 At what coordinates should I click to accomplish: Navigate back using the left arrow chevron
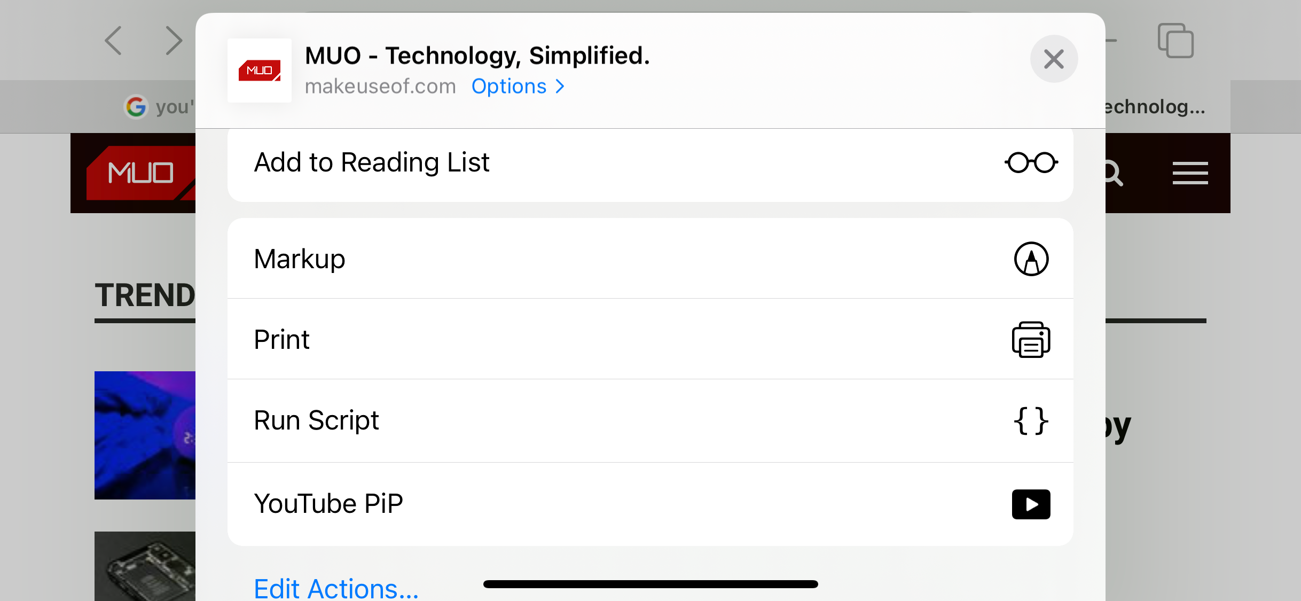[113, 40]
